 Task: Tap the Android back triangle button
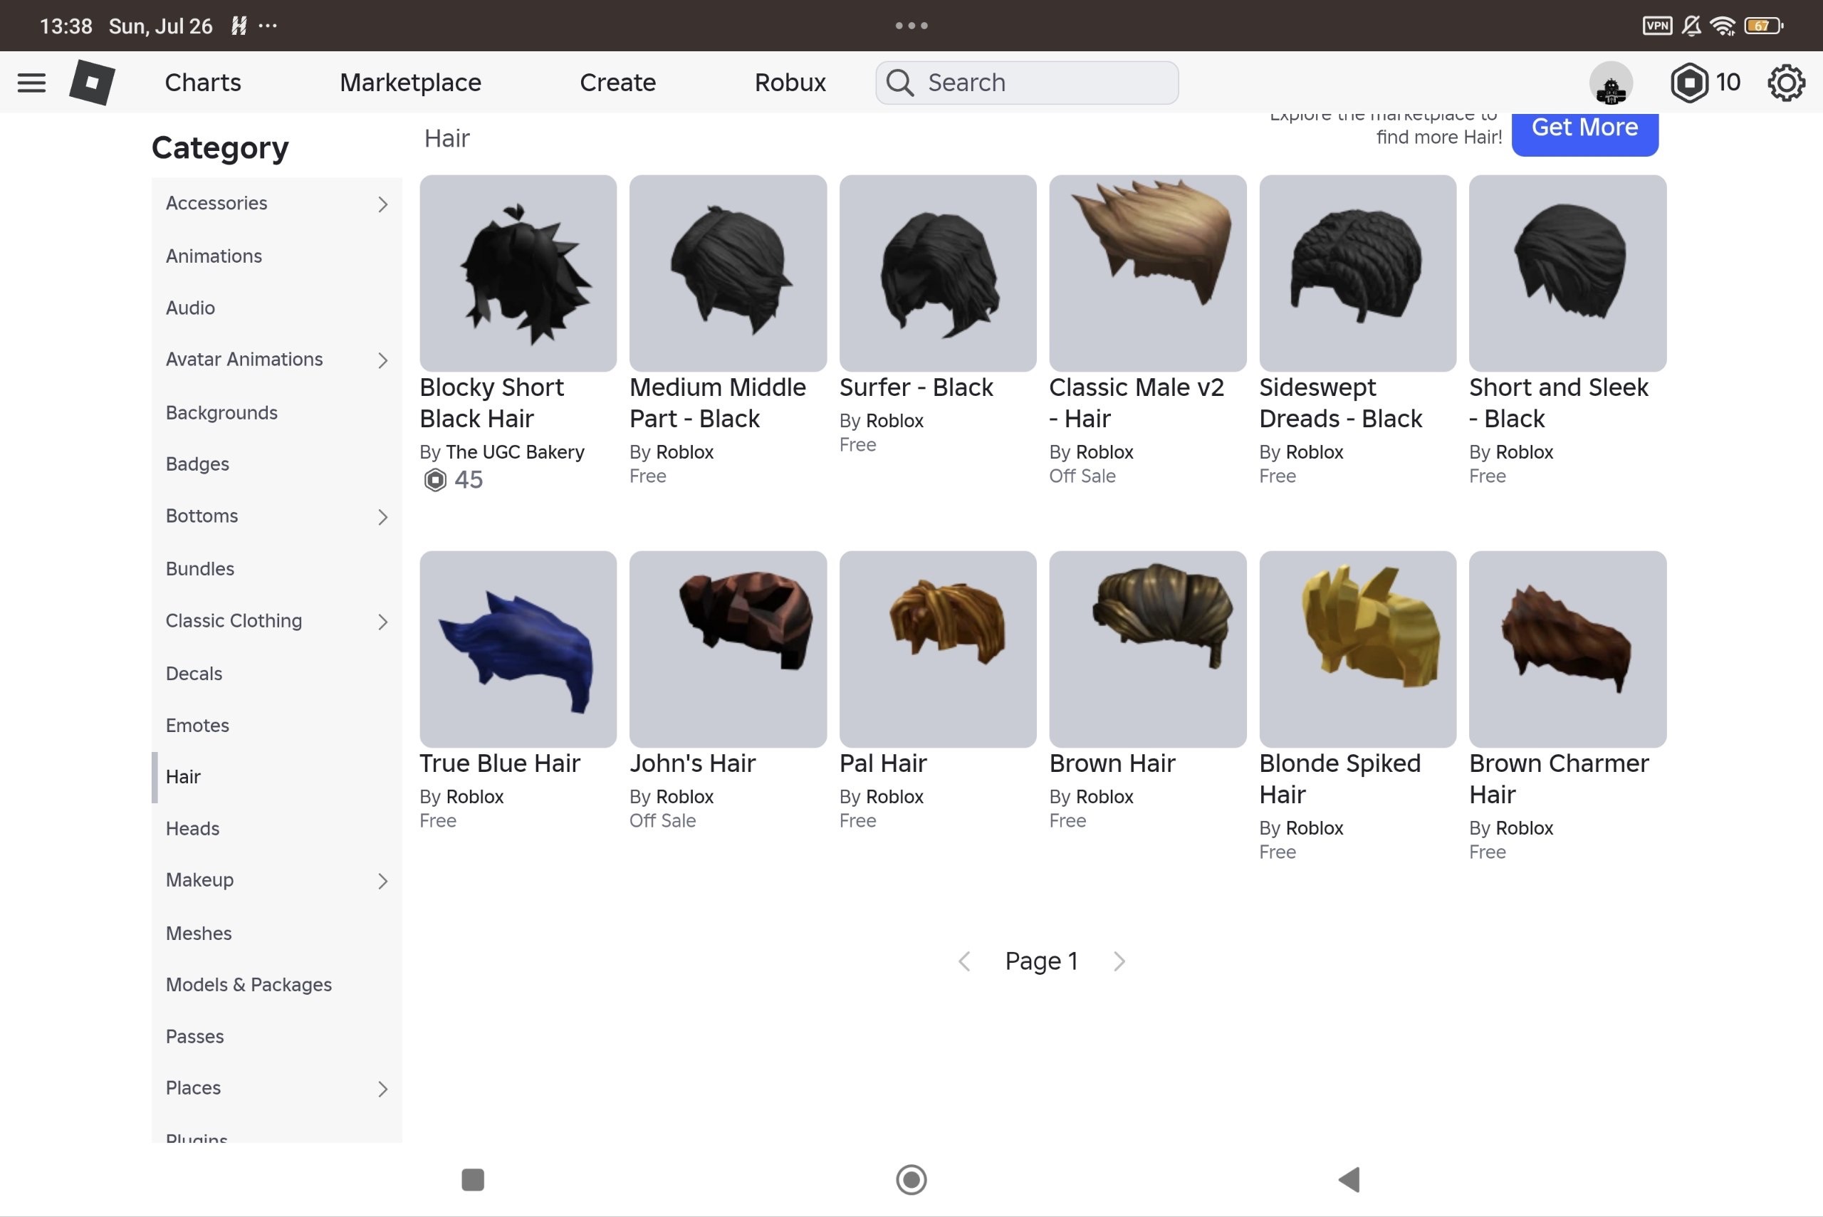pos(1349,1180)
